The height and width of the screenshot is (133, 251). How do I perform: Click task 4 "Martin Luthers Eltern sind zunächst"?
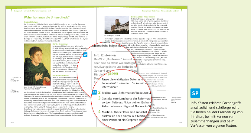[x=125, y=112]
